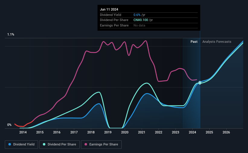Image resolution: width=248 pixels, height=153 pixels.
Task: Click the 0% y-axis label
Action: (x=9, y=125)
